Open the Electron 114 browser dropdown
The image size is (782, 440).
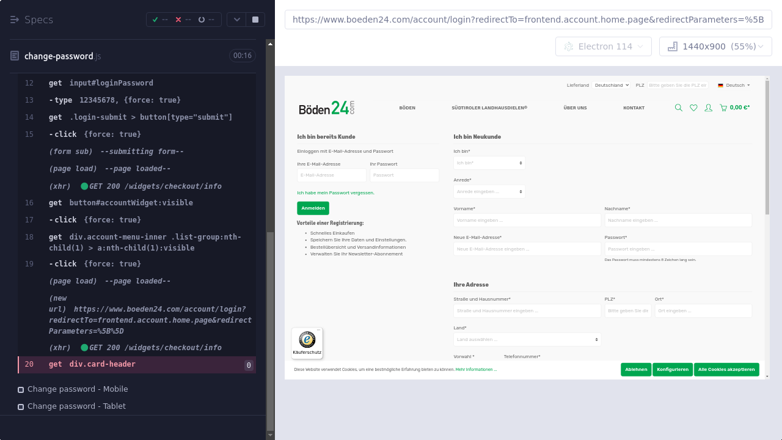pyautogui.click(x=604, y=46)
